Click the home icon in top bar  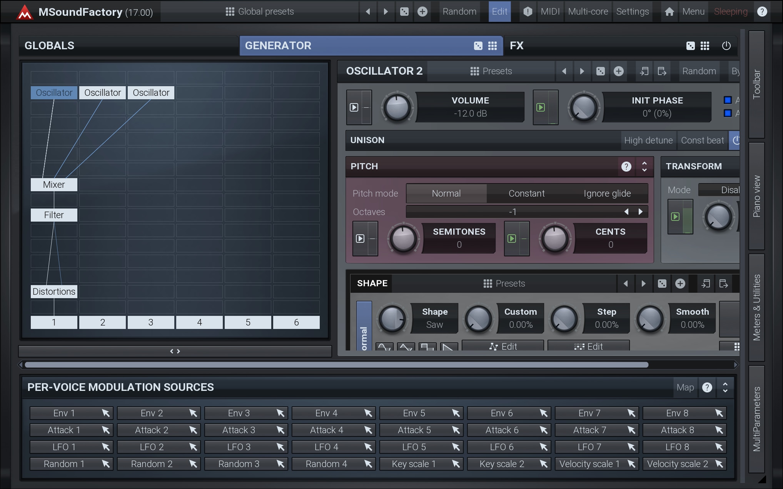point(669,12)
